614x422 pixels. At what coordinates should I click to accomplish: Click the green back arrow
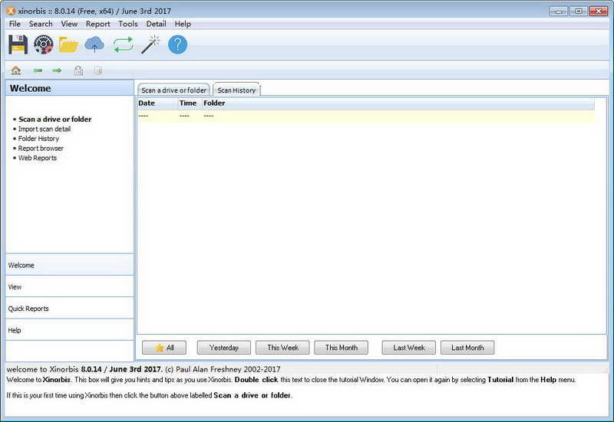[x=38, y=70]
